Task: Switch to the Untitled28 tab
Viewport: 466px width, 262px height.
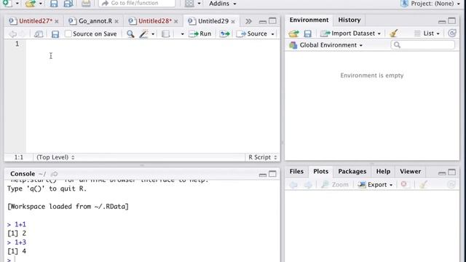Action: pyautogui.click(x=155, y=21)
